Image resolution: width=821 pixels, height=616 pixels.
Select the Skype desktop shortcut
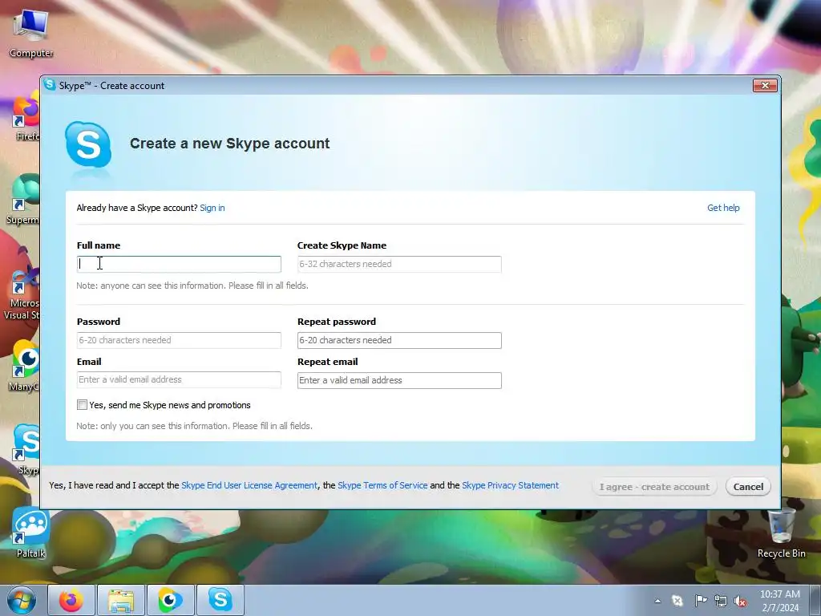click(x=27, y=449)
